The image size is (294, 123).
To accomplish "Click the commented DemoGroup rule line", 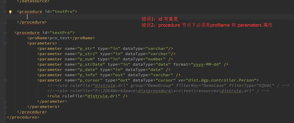I will tap(168, 86).
